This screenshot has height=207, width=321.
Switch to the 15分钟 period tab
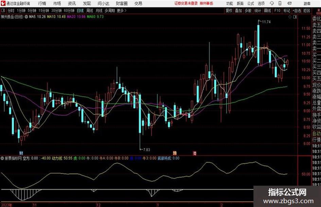(44, 11)
